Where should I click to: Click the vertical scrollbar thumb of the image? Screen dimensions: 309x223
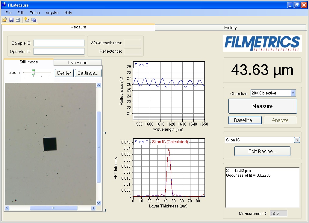pos(99,147)
